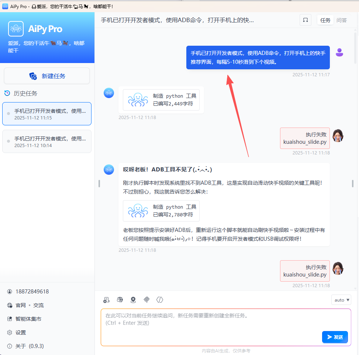Click the AiPy Pro octopus logo in the sidebar
359x355 pixels.
point(15,28)
